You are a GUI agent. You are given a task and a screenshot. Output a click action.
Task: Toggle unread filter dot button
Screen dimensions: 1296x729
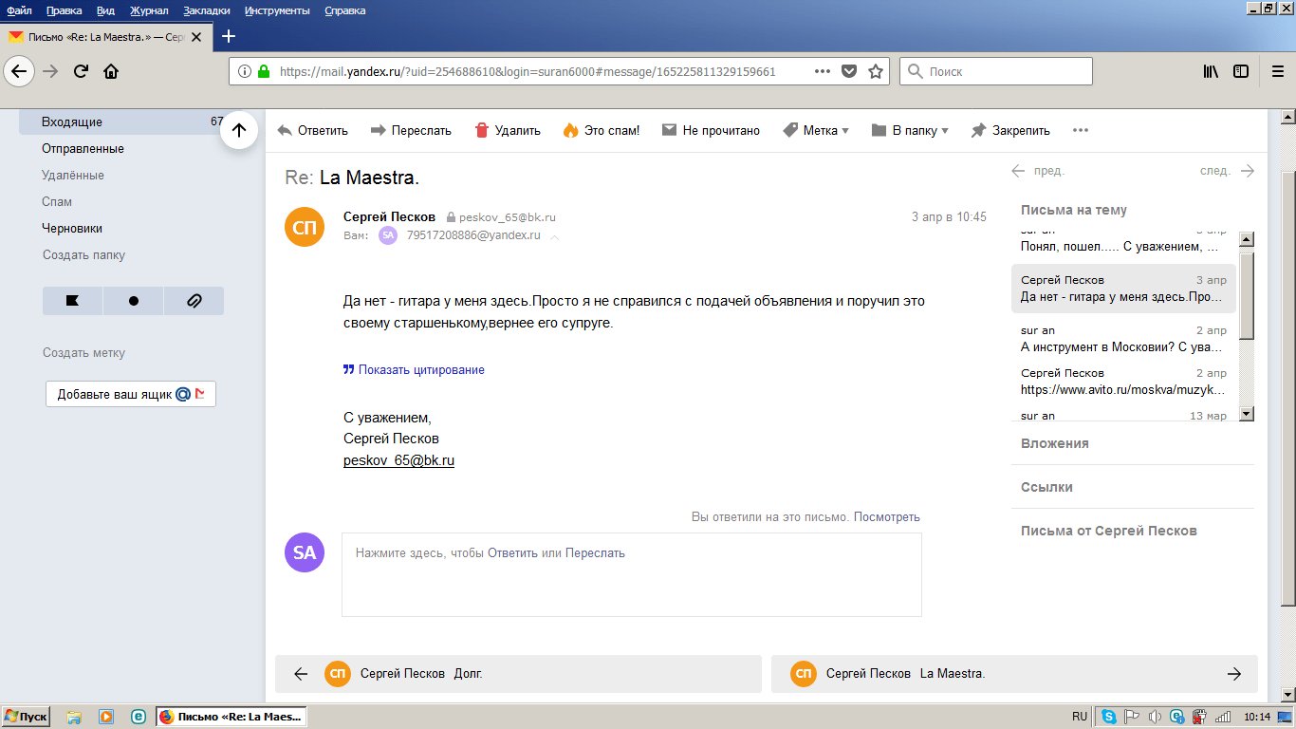133,301
